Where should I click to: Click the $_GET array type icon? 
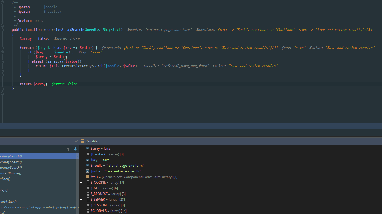[88, 188]
